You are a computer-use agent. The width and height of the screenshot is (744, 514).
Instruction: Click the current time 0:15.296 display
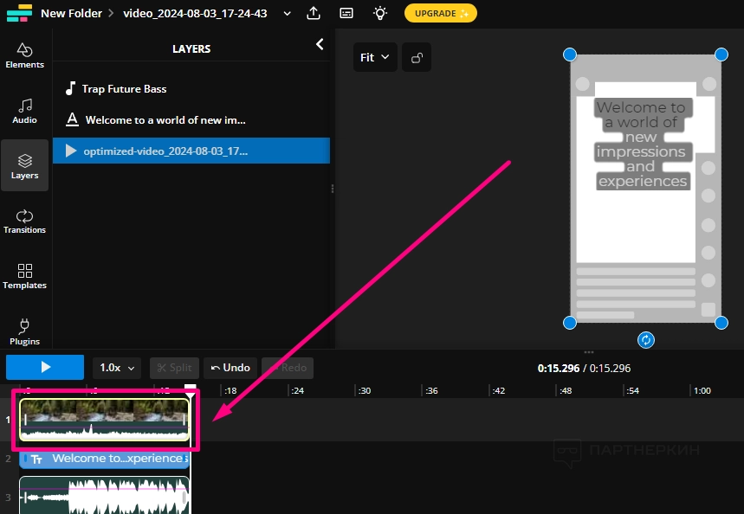pyautogui.click(x=559, y=369)
